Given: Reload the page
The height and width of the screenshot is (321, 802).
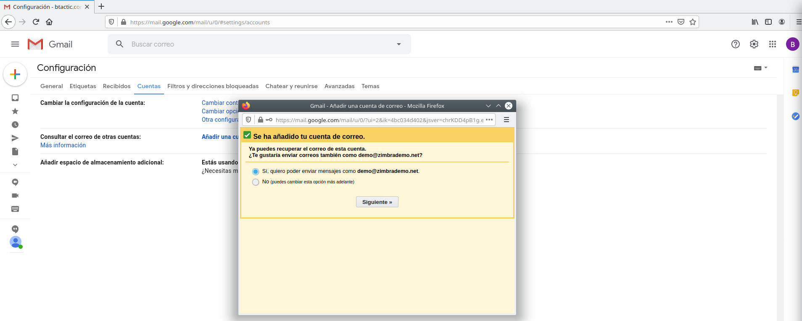Looking at the screenshot, I should tap(36, 22).
